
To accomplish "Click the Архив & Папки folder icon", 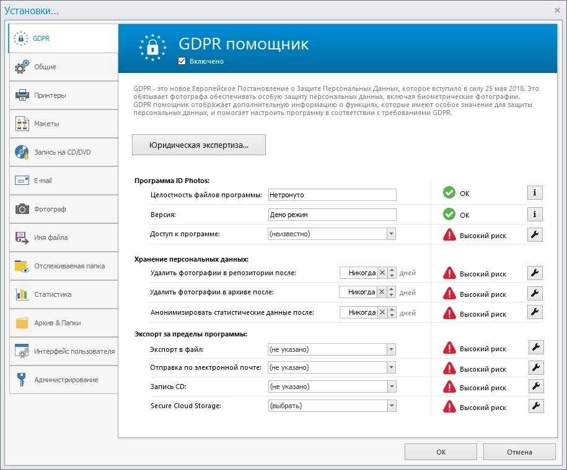I will pyautogui.click(x=22, y=323).
